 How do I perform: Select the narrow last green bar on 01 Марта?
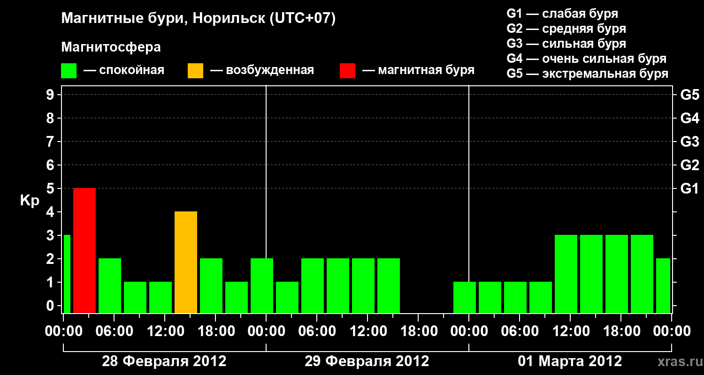(x=663, y=285)
